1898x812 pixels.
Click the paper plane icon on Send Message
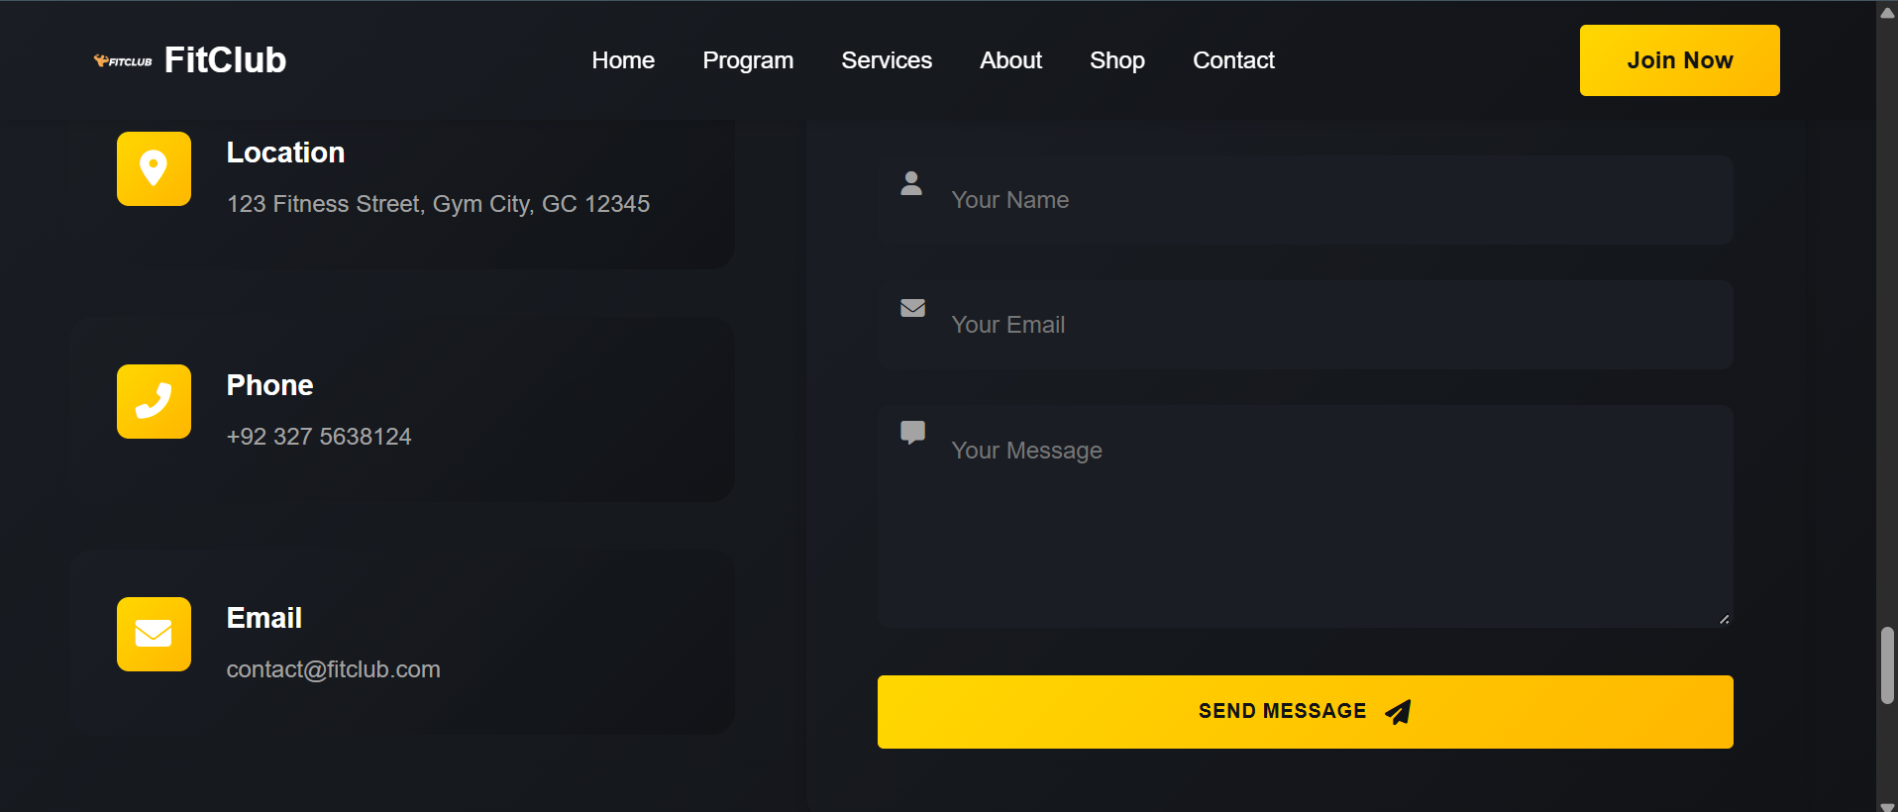(1398, 712)
